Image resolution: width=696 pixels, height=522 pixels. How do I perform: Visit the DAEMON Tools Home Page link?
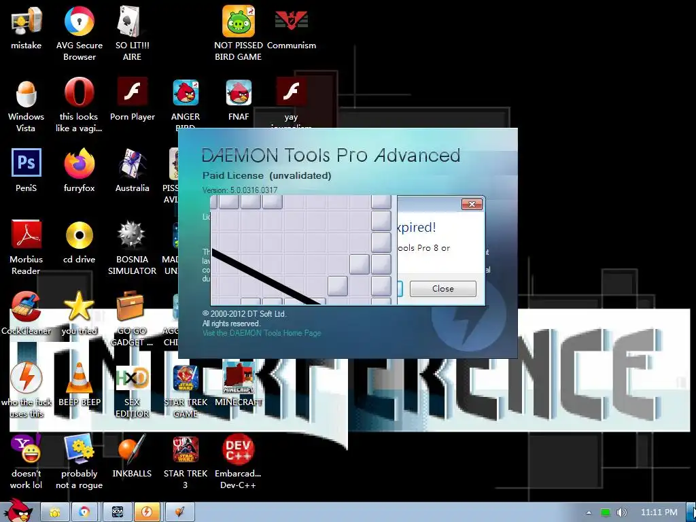262,333
